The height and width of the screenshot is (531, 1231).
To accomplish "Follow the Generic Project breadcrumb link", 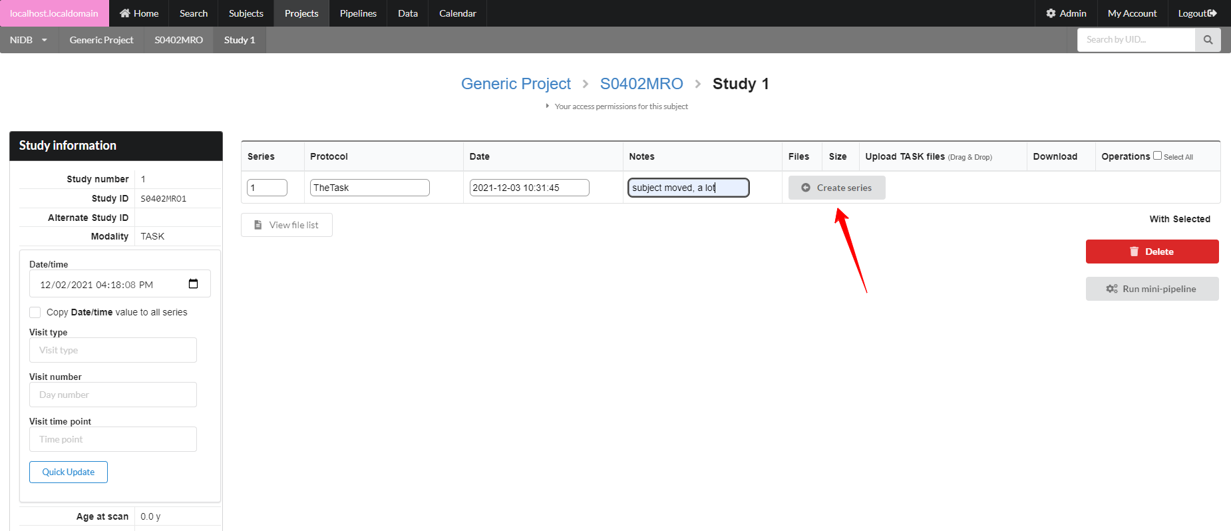I will pyautogui.click(x=515, y=84).
